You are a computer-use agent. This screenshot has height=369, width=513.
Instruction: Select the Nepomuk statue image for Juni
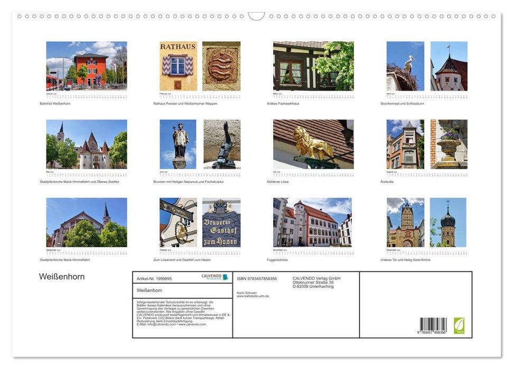(x=177, y=143)
